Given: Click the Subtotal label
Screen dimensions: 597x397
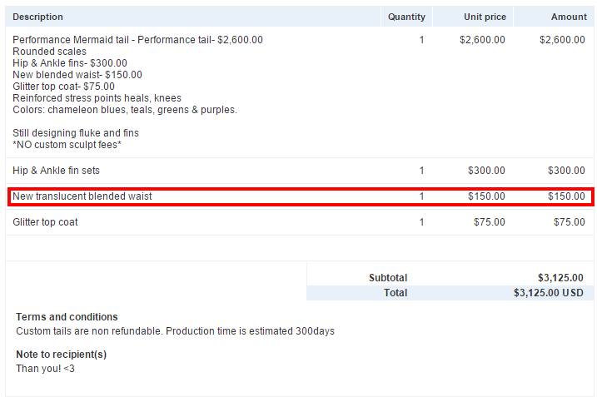Looking at the screenshot, I should [x=388, y=278].
